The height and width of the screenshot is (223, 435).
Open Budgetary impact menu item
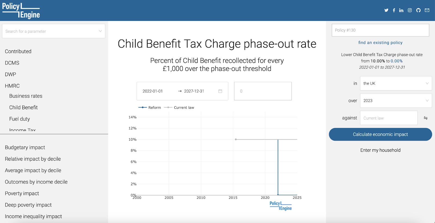(25, 147)
